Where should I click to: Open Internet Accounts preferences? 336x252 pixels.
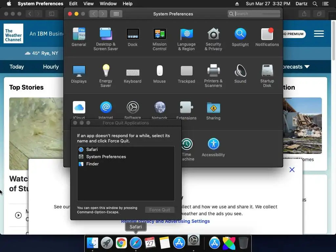click(x=106, y=110)
